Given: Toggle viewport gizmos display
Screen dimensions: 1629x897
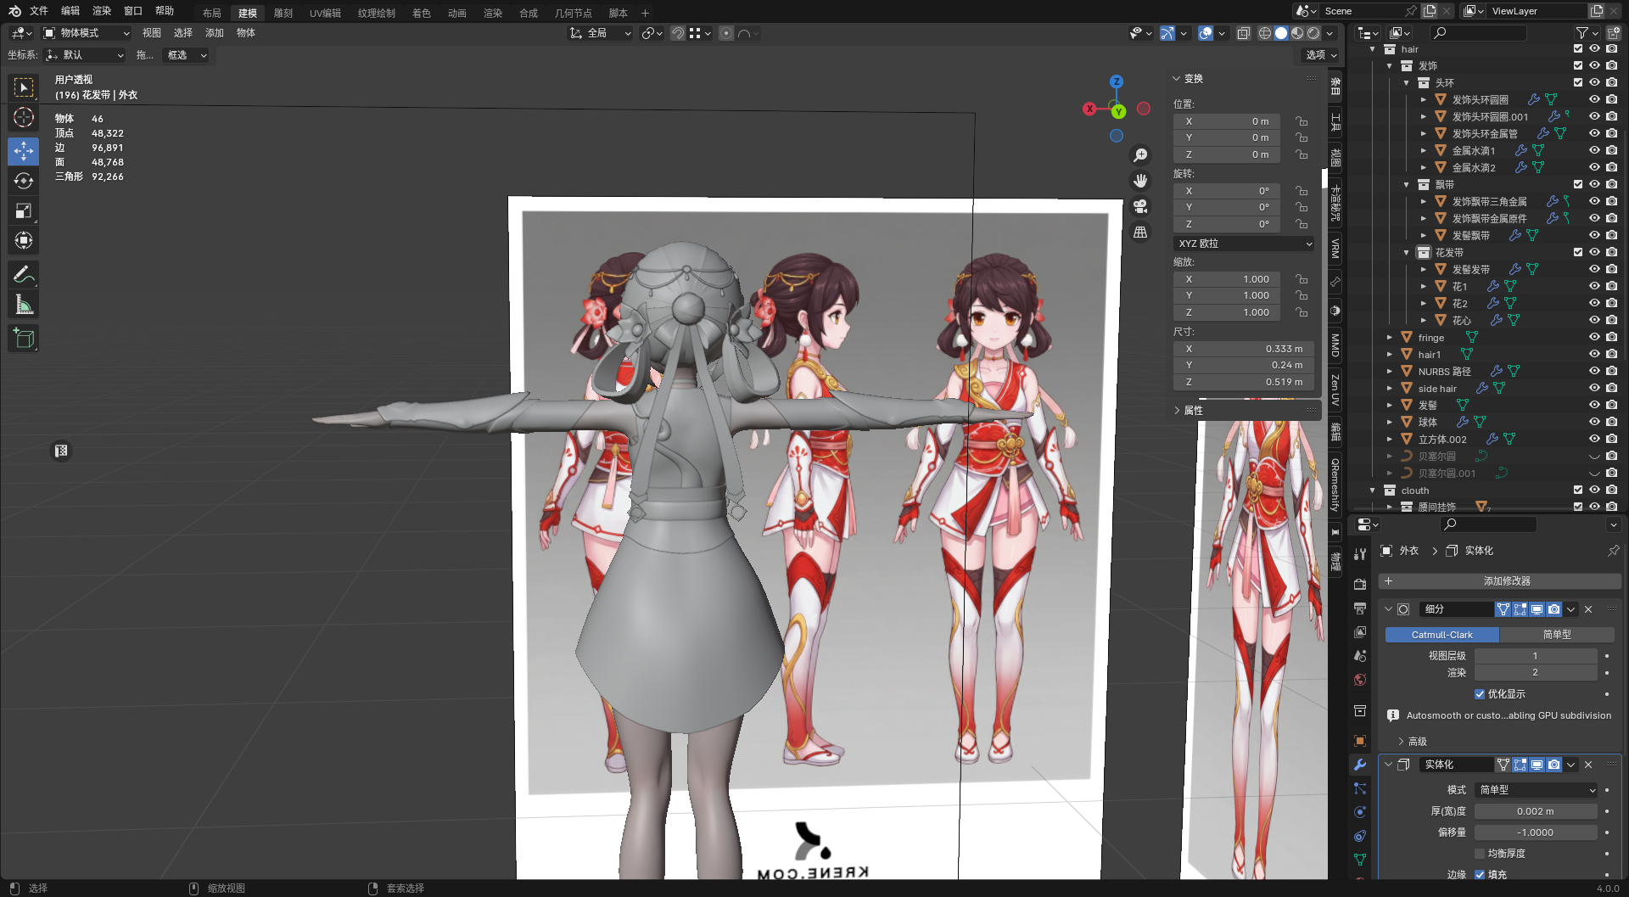Looking at the screenshot, I should 1167,33.
